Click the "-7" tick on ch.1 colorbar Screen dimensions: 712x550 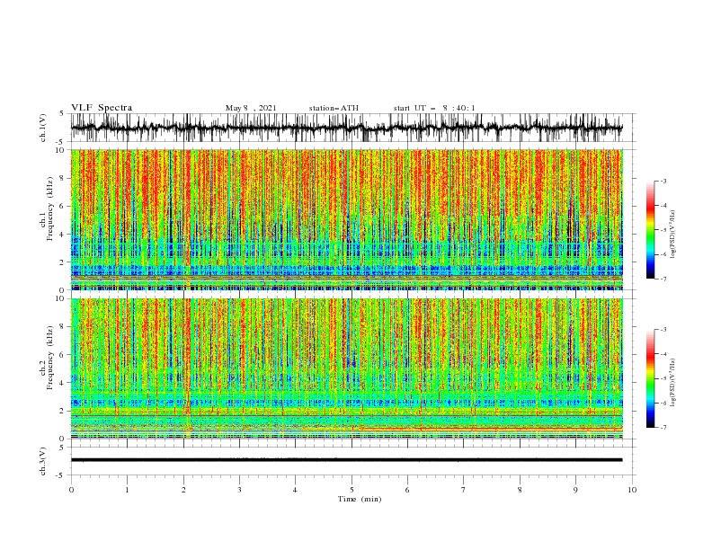(663, 279)
